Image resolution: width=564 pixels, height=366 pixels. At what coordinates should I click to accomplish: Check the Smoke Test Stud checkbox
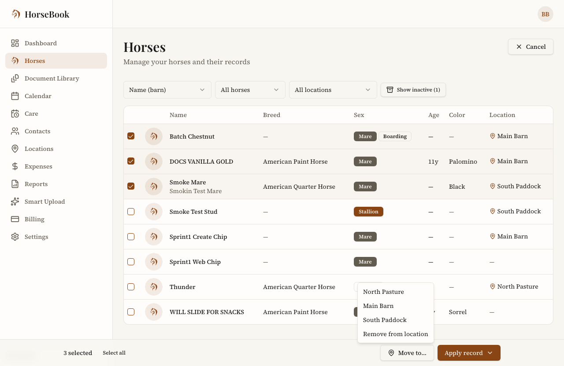pyautogui.click(x=131, y=212)
